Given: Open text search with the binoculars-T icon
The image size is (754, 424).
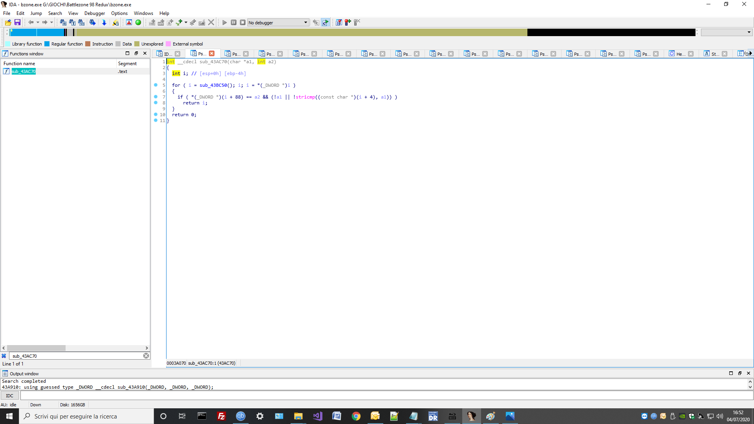Looking at the screenshot, I should pyautogui.click(x=72, y=22).
